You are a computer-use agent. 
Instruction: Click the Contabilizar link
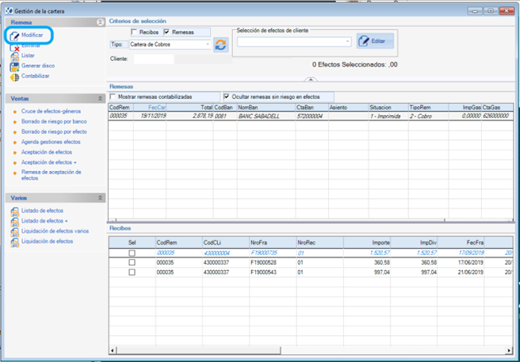(x=36, y=76)
